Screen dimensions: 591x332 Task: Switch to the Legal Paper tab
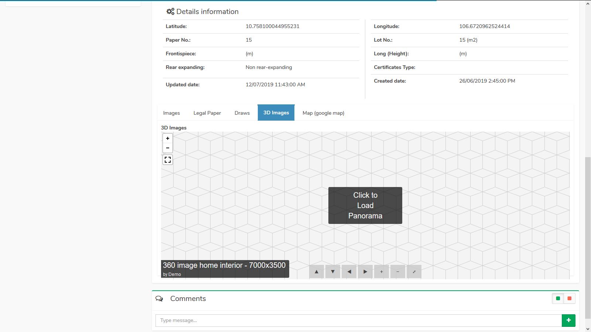[207, 113]
